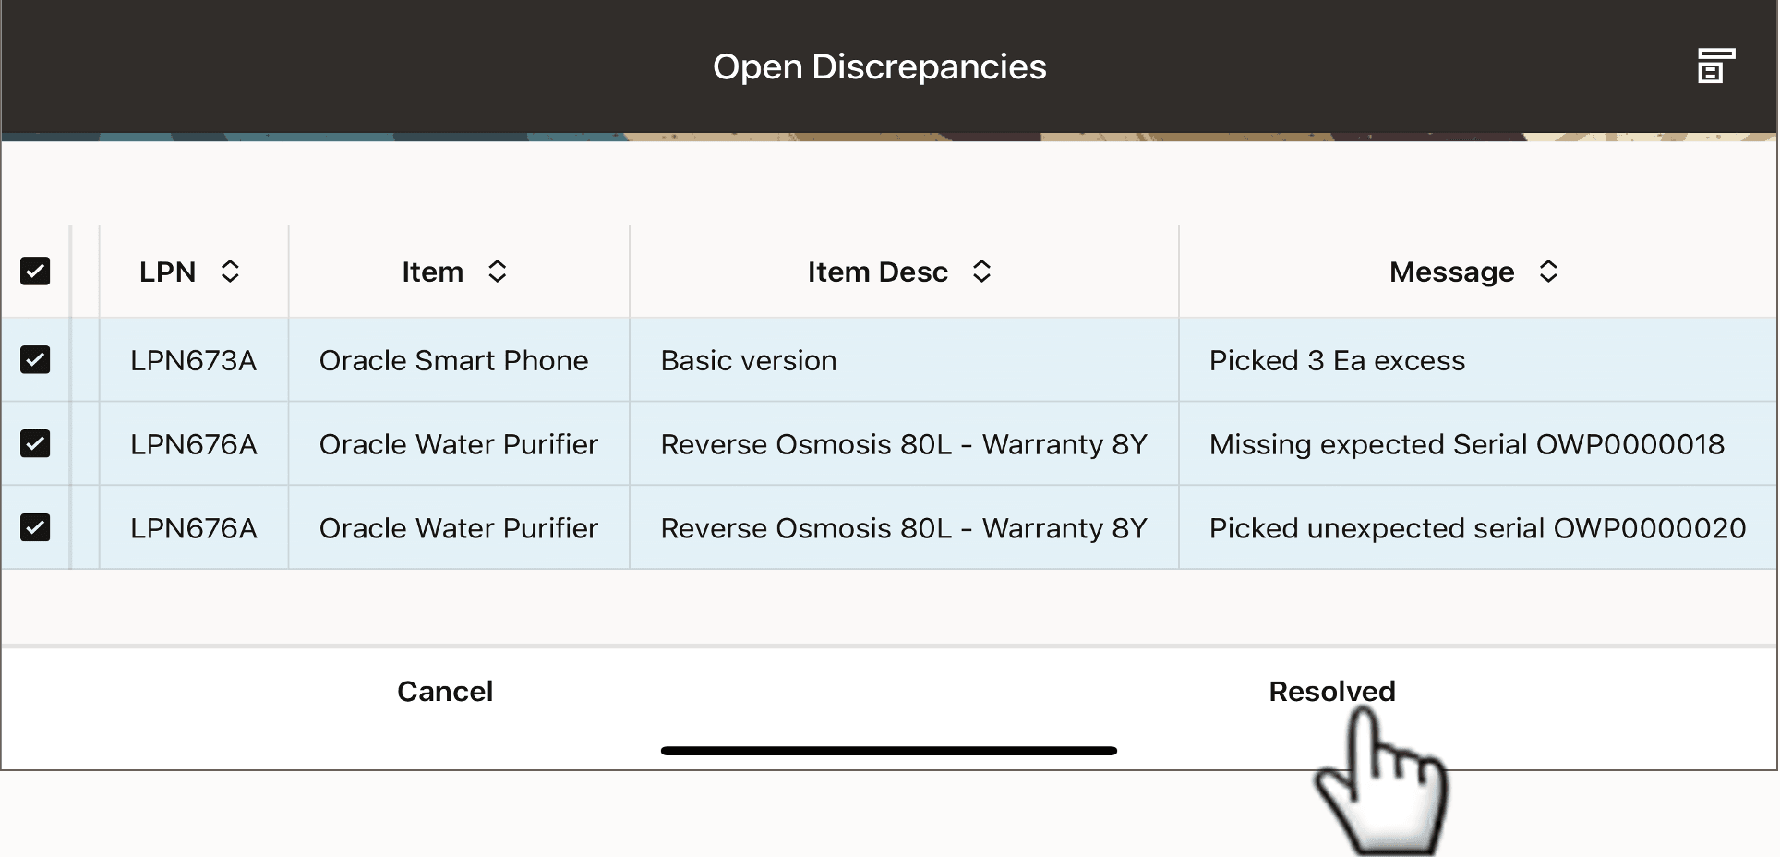Viewport: 1780px width, 857px height.
Task: Sort the table by Item Desc column
Action: pyautogui.click(x=981, y=271)
